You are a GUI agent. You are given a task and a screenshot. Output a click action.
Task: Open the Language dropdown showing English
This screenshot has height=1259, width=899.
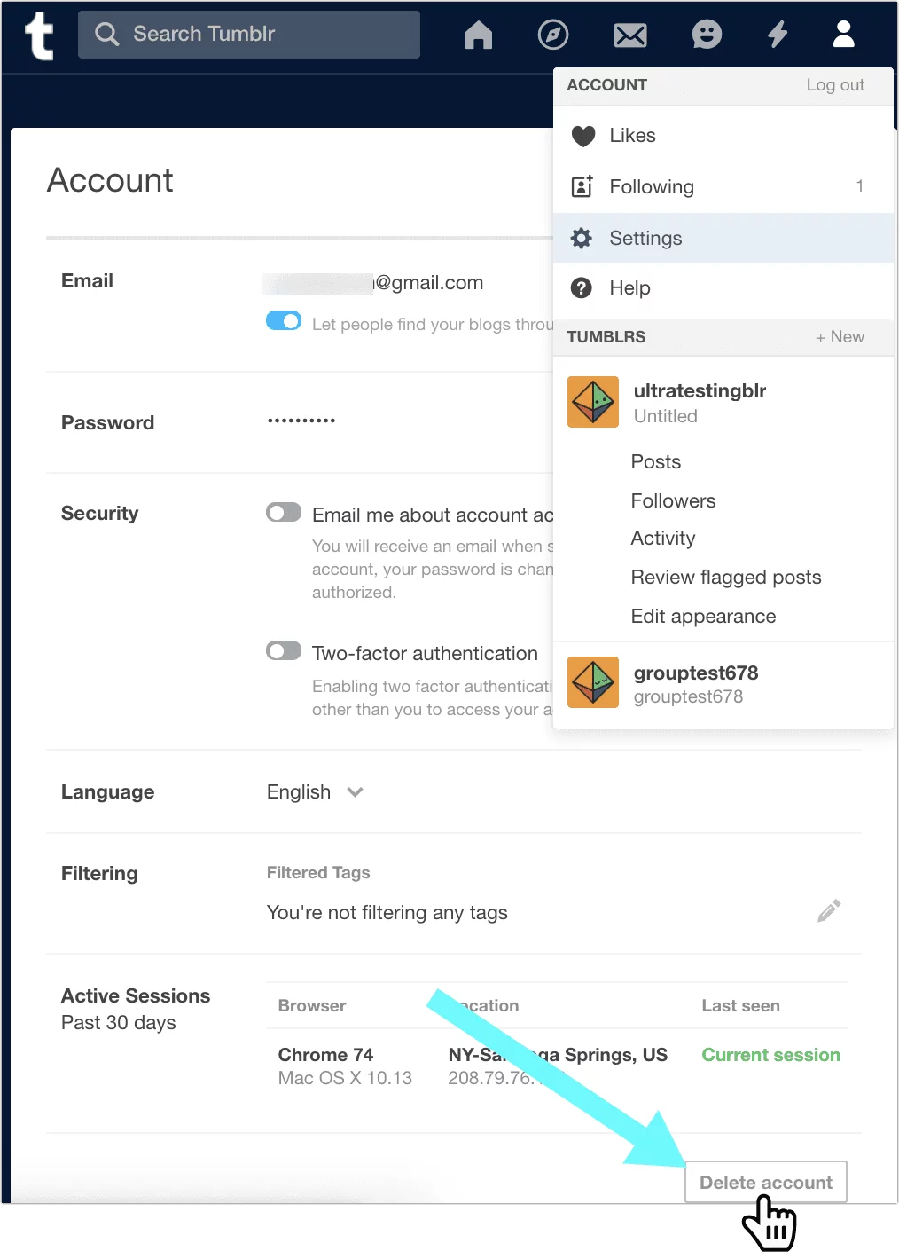point(315,791)
